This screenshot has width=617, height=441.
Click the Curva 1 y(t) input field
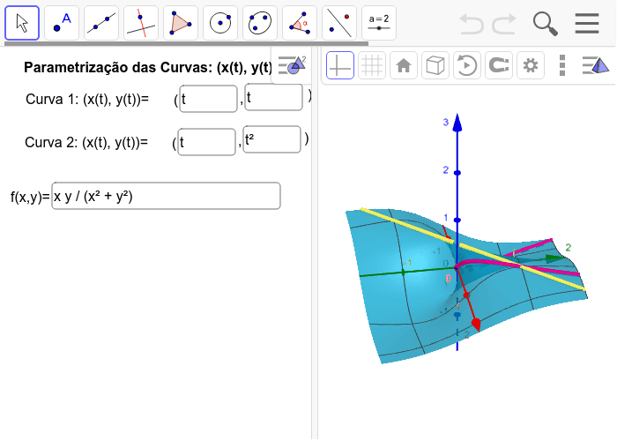[274, 97]
